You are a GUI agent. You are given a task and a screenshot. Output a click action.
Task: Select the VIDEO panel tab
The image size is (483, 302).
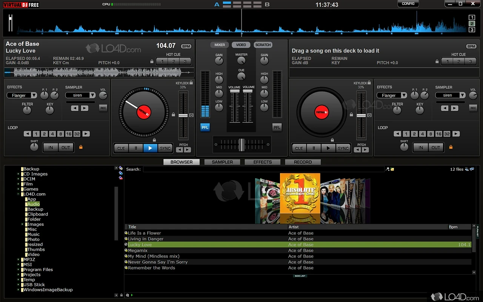tap(241, 45)
